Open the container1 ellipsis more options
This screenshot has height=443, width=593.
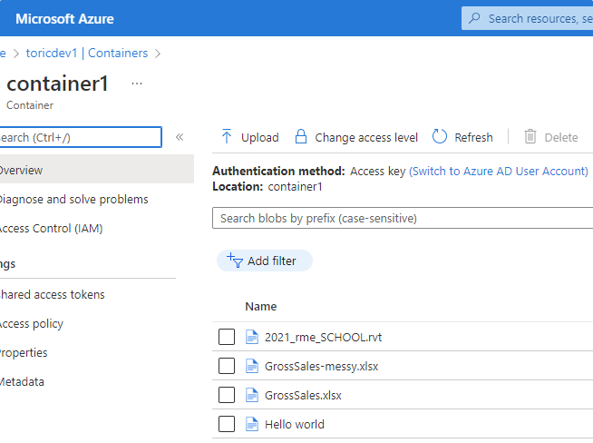[x=137, y=84]
